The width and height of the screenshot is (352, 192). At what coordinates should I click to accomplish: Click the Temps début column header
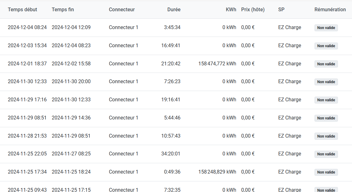coord(23,10)
